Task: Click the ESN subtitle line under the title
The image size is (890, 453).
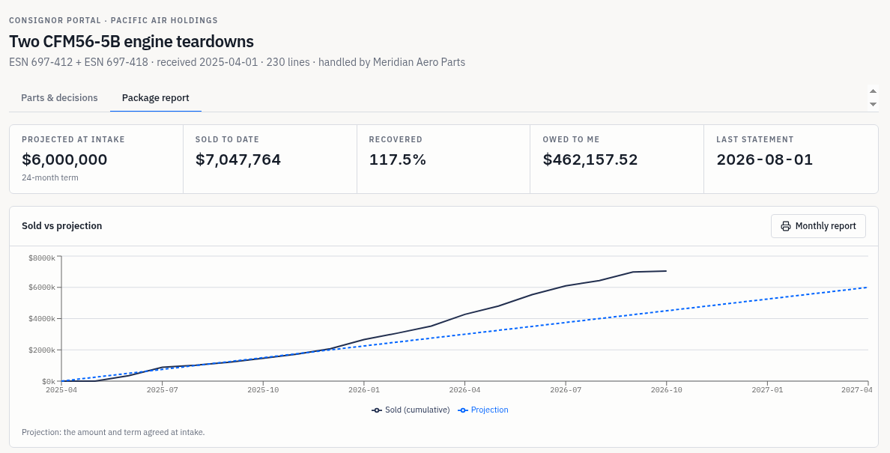Action: coord(237,62)
